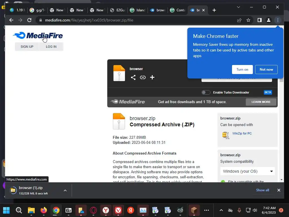The width and height of the screenshot is (289, 217).
Task: Click Show all downloads
Action: (262, 190)
